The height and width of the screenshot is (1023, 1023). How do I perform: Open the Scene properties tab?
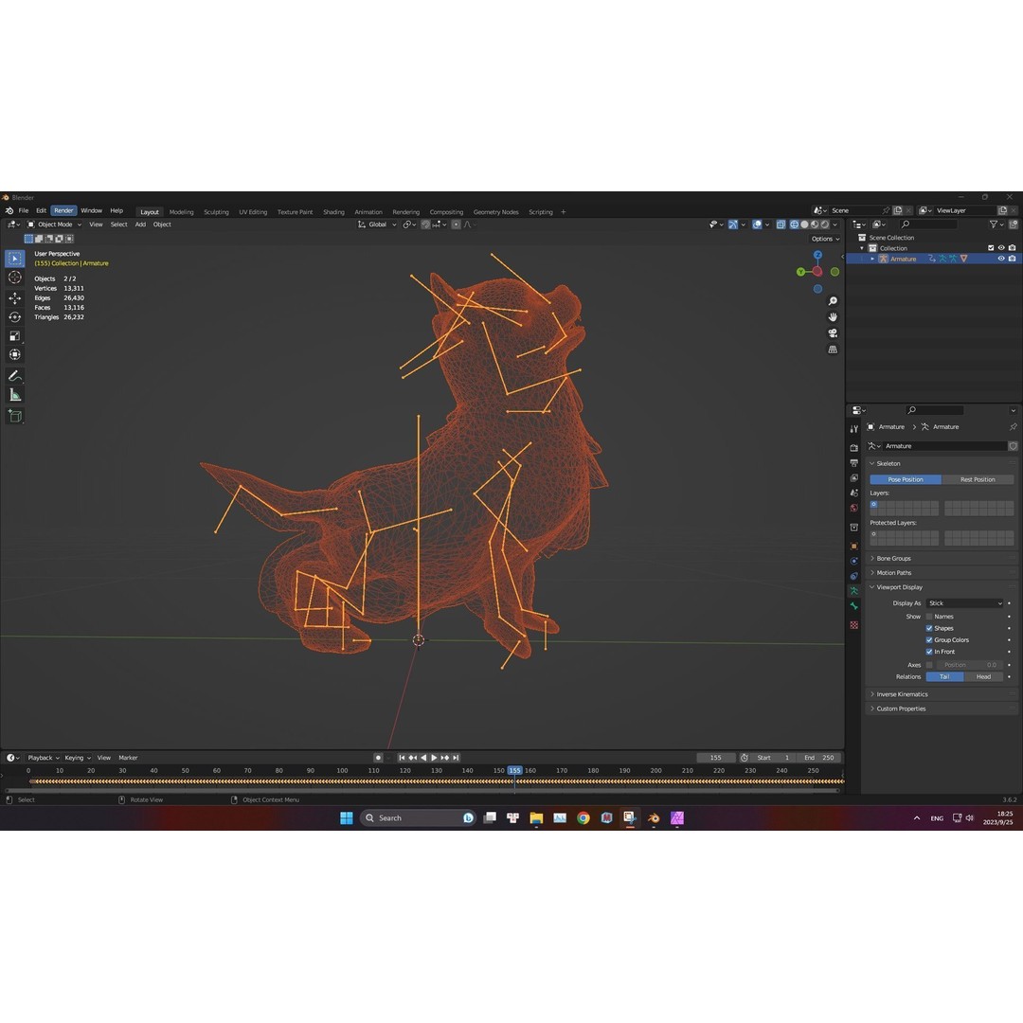click(854, 493)
